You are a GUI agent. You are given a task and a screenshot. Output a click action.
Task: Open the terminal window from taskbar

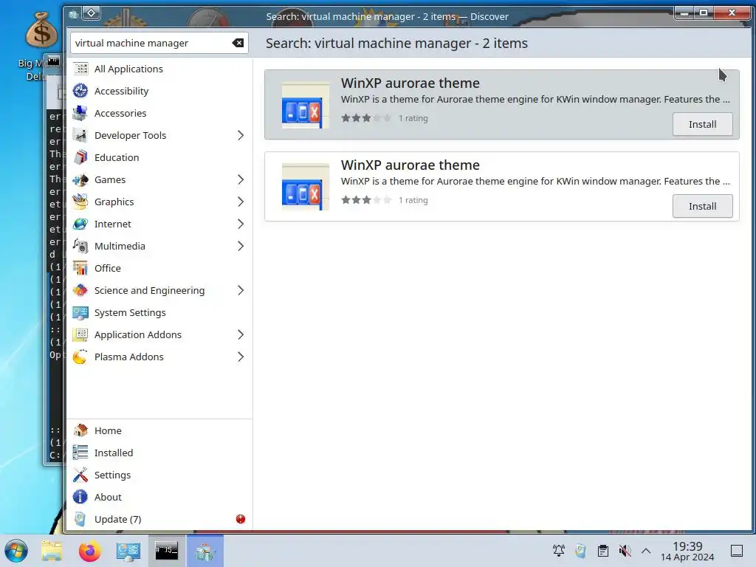[166, 551]
